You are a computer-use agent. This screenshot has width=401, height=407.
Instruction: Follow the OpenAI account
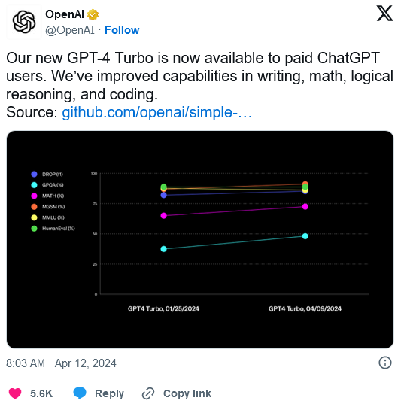point(122,30)
